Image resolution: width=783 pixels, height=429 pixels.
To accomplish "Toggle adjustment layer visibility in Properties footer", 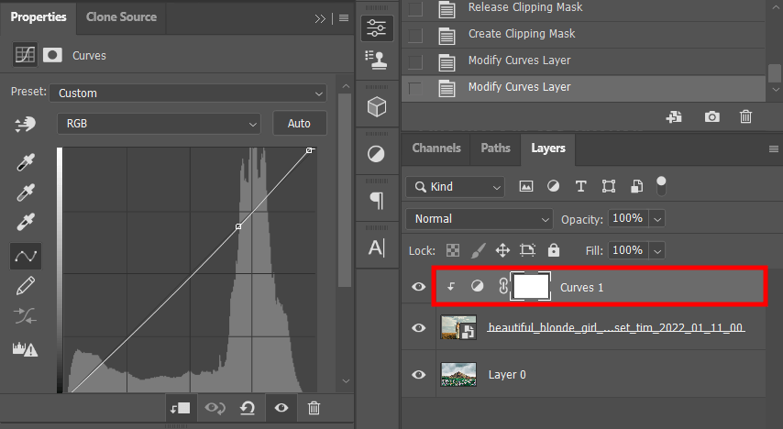I will click(x=281, y=408).
